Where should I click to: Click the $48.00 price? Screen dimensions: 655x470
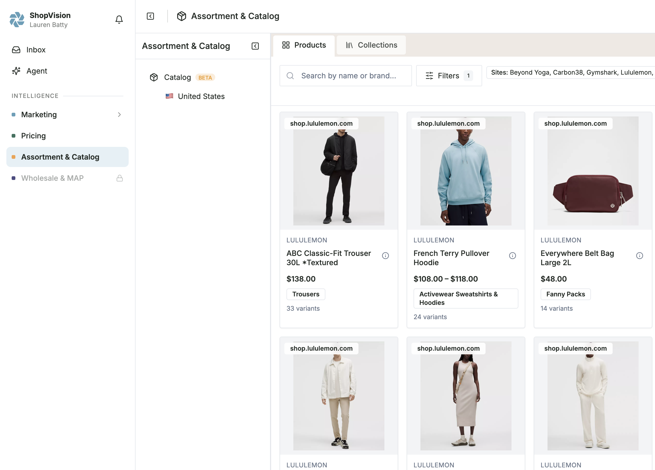tap(554, 279)
